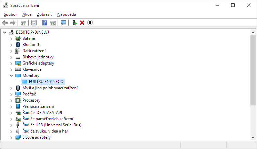Select the DESKTOP-BJN3LVJ text label
The width and height of the screenshot is (257, 149).
[32, 32]
